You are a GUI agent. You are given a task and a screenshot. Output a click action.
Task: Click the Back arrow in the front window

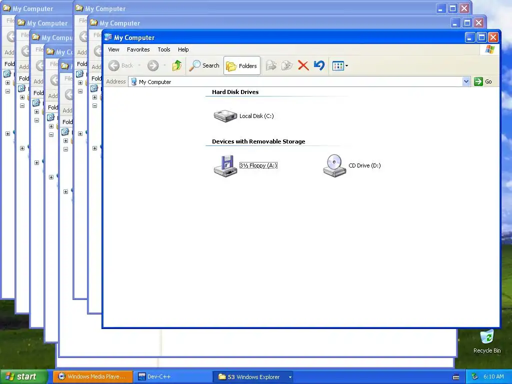point(114,65)
